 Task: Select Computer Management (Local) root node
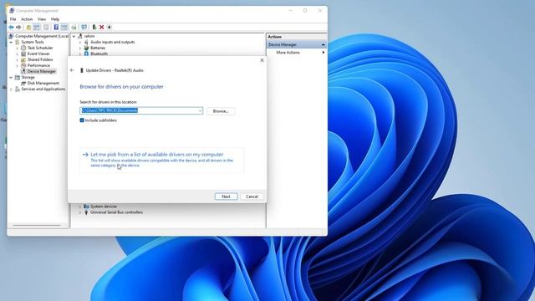coord(42,36)
